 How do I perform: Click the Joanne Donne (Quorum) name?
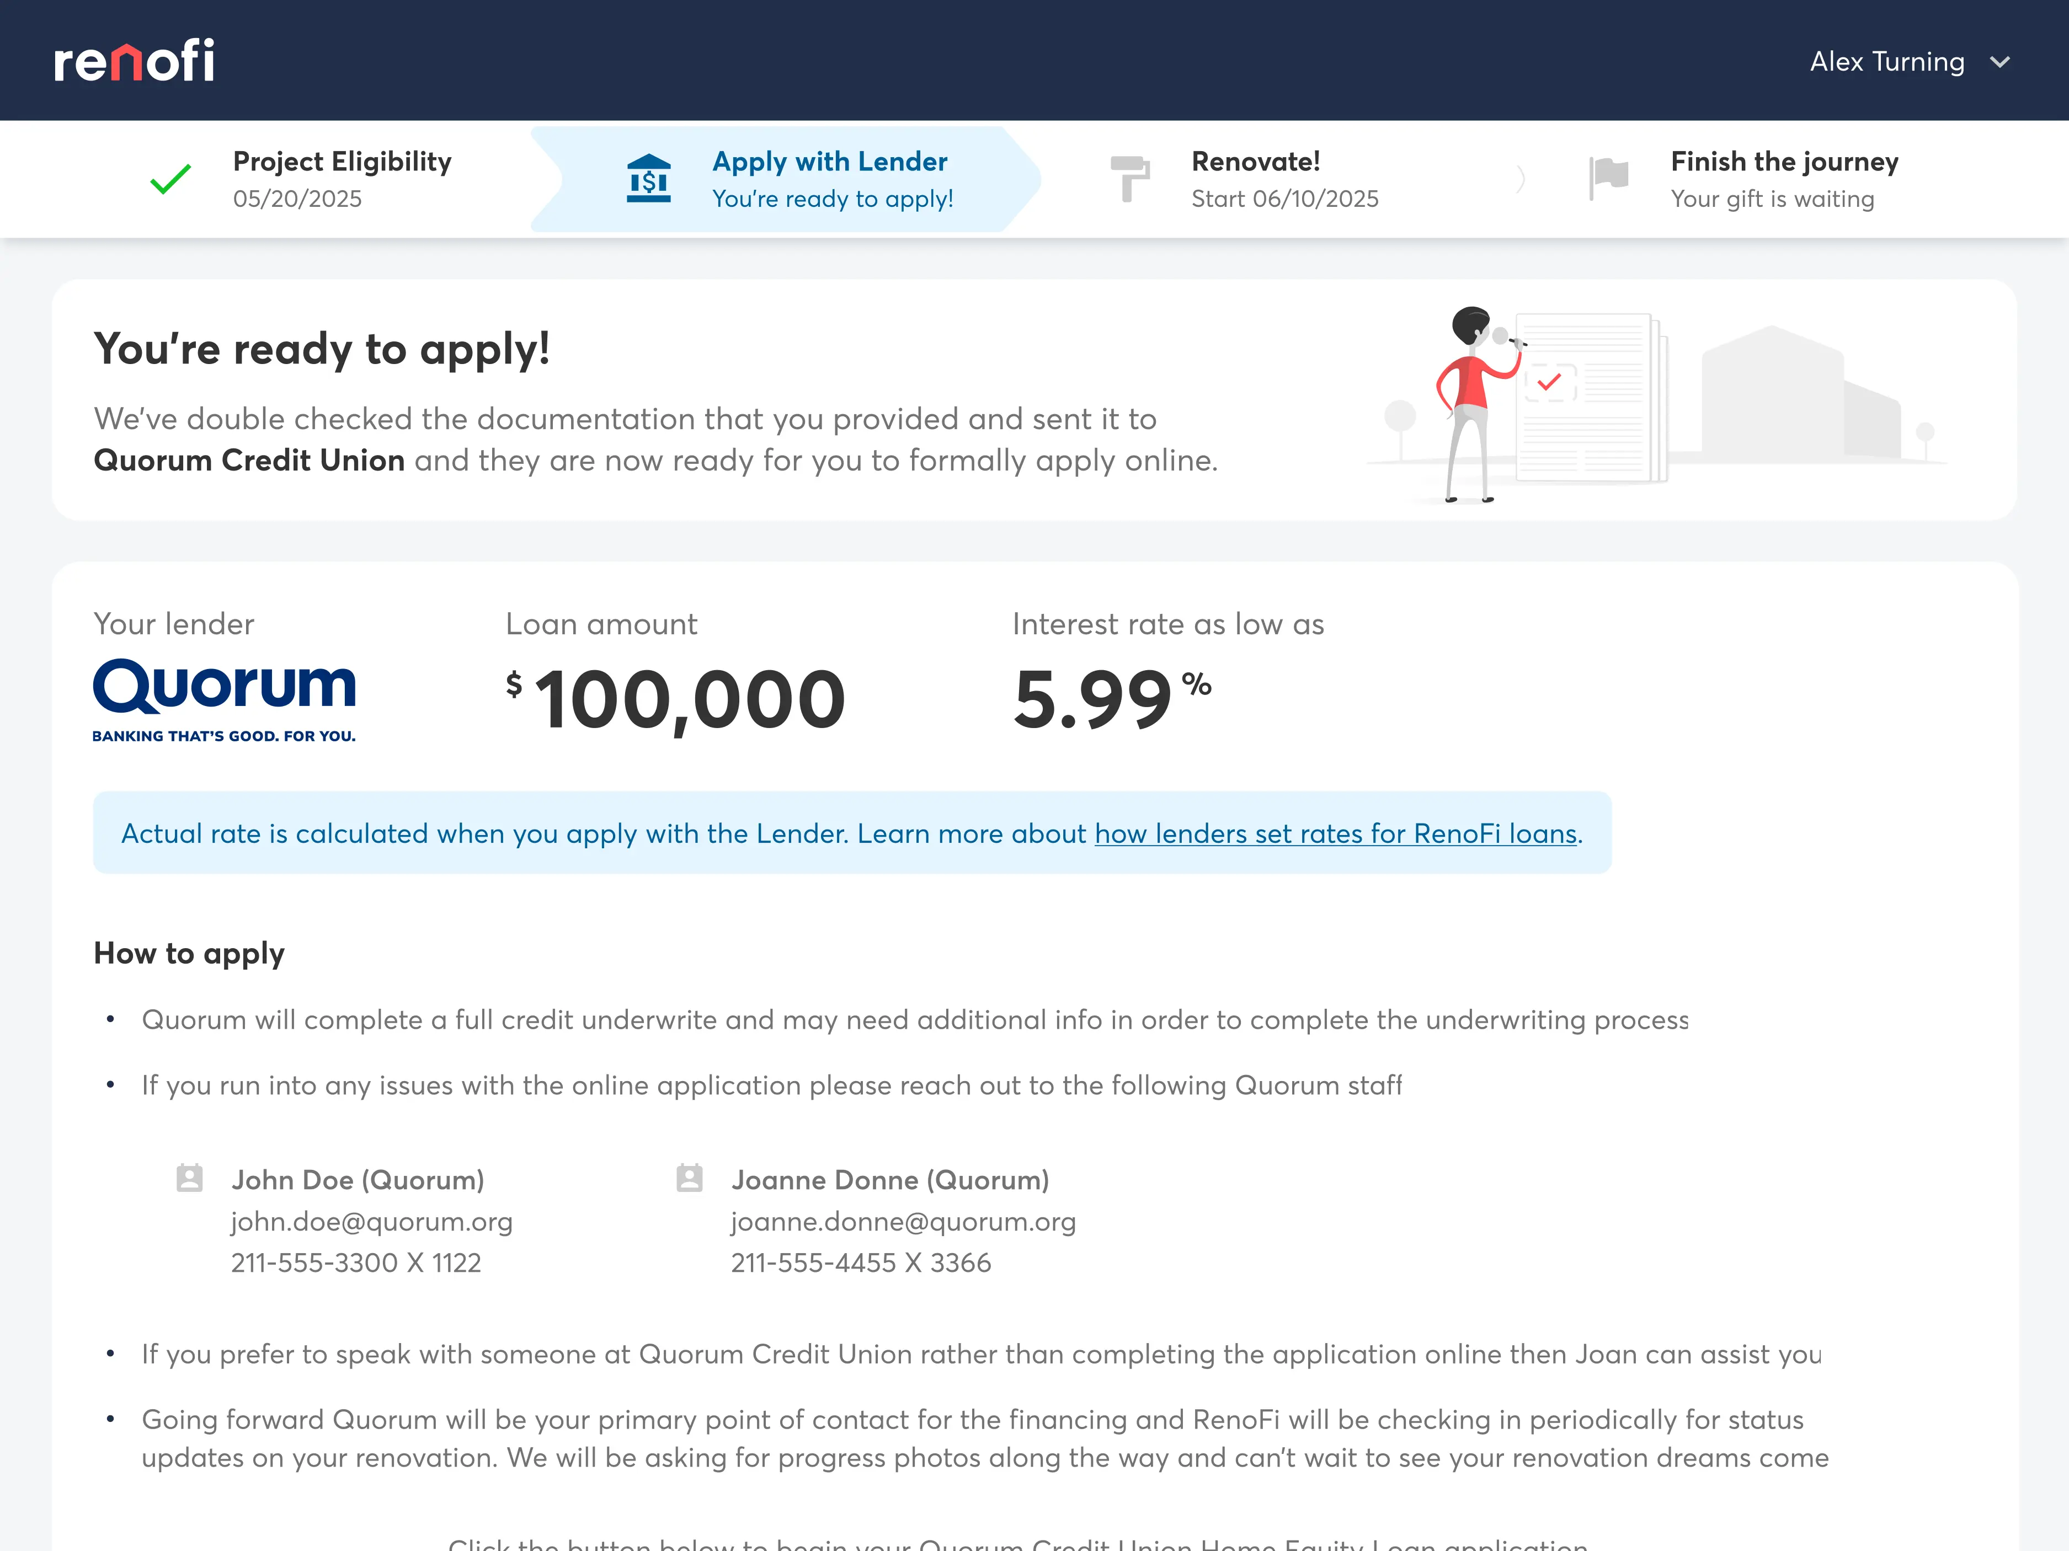[x=889, y=1180]
